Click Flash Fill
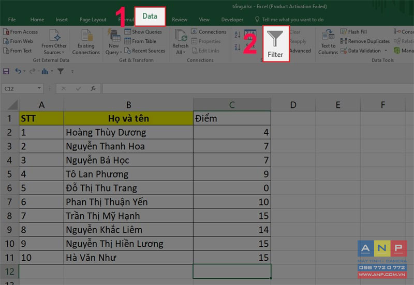The image size is (414, 285). (353, 32)
